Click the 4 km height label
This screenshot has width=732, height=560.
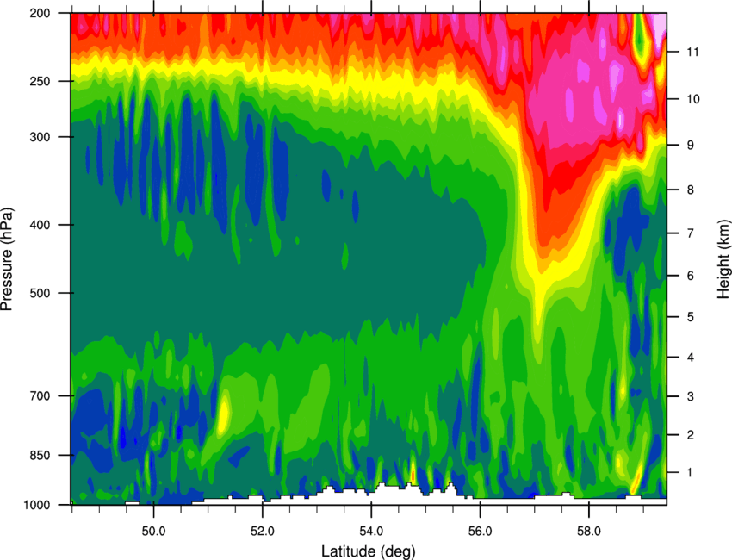[x=691, y=358]
